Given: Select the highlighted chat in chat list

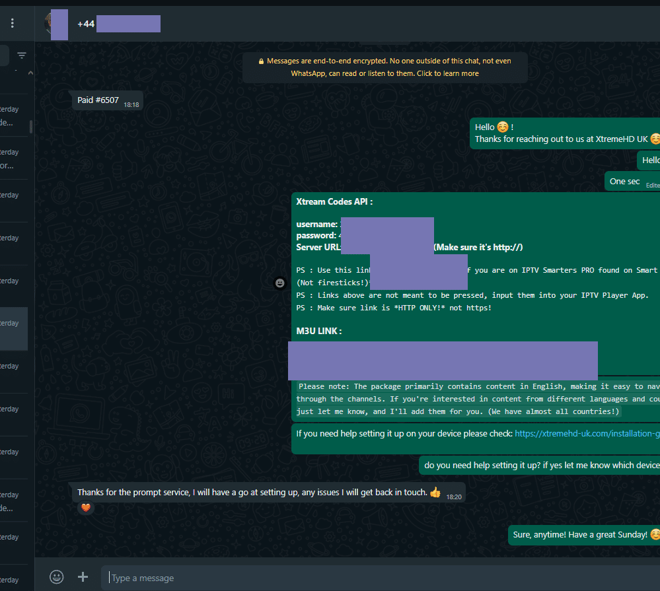Looking at the screenshot, I should pyautogui.click(x=13, y=329).
